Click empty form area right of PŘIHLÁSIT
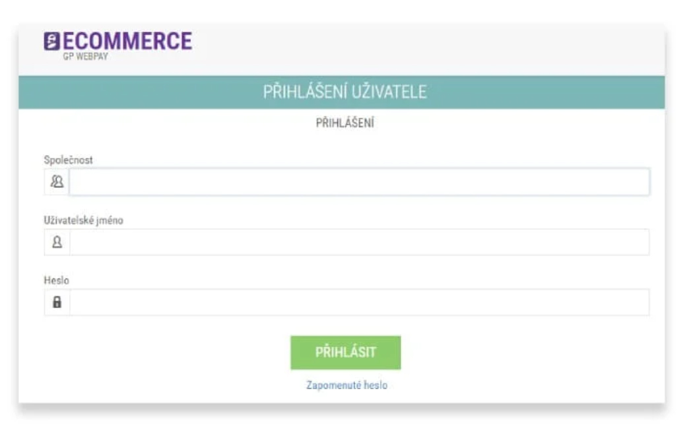 click(528, 353)
